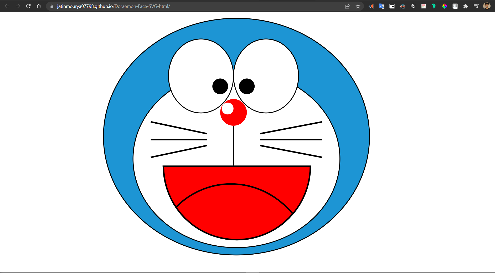The height and width of the screenshot is (273, 495).
Task: Open the Google Translate extension
Action: [381, 6]
